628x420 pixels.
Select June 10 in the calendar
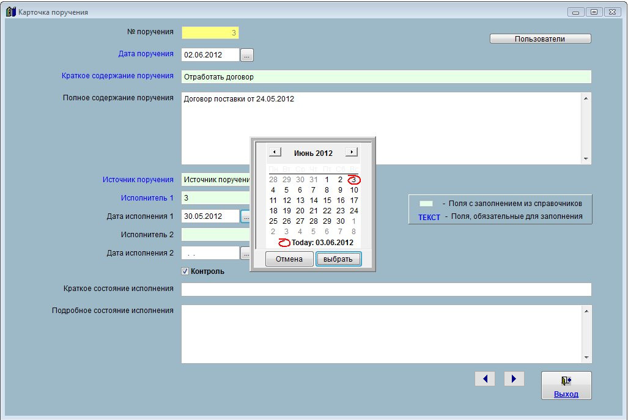click(354, 190)
